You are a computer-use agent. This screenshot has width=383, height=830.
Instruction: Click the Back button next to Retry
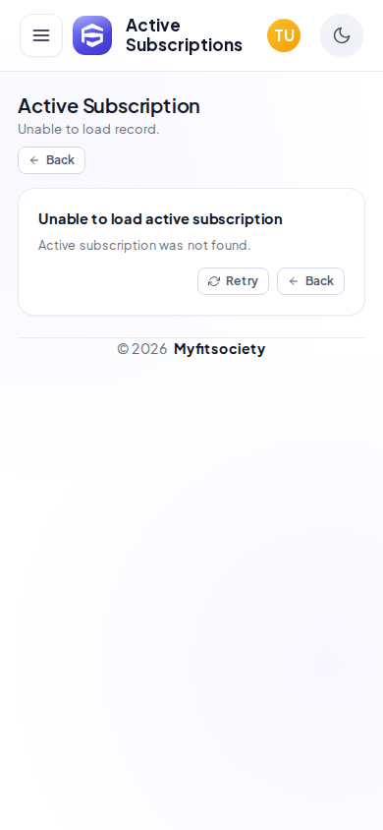point(310,281)
